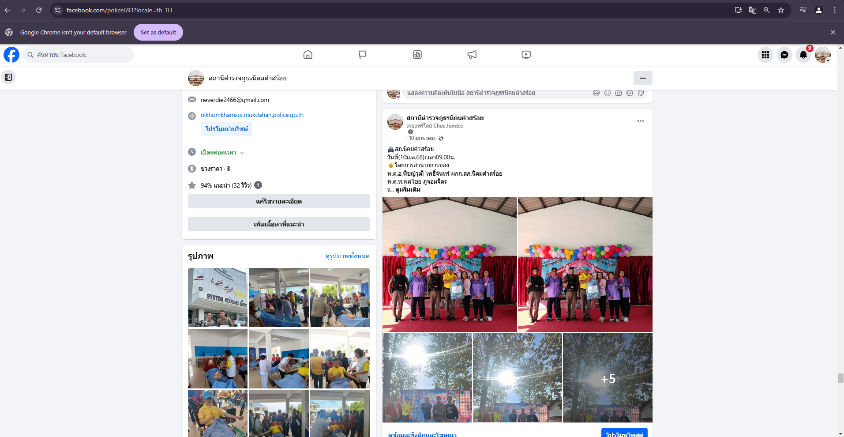The width and height of the screenshot is (844, 437).
Task: Bookmark this page with the star icon
Action: [x=780, y=10]
